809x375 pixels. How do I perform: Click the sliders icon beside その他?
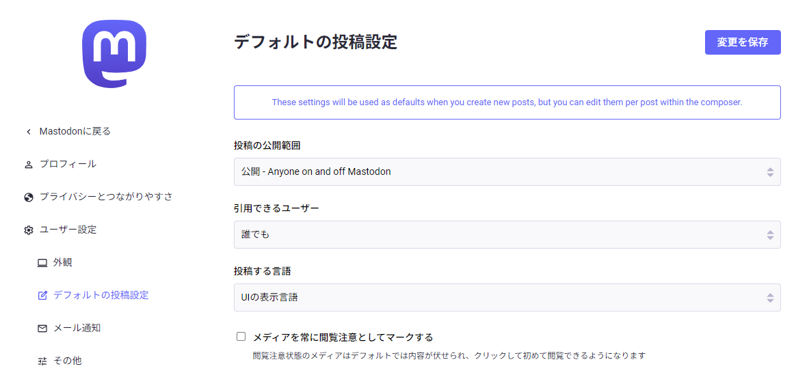click(42, 361)
